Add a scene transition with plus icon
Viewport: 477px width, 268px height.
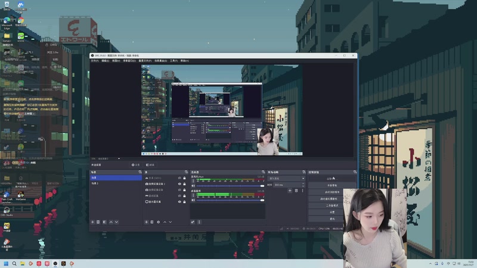[290, 191]
